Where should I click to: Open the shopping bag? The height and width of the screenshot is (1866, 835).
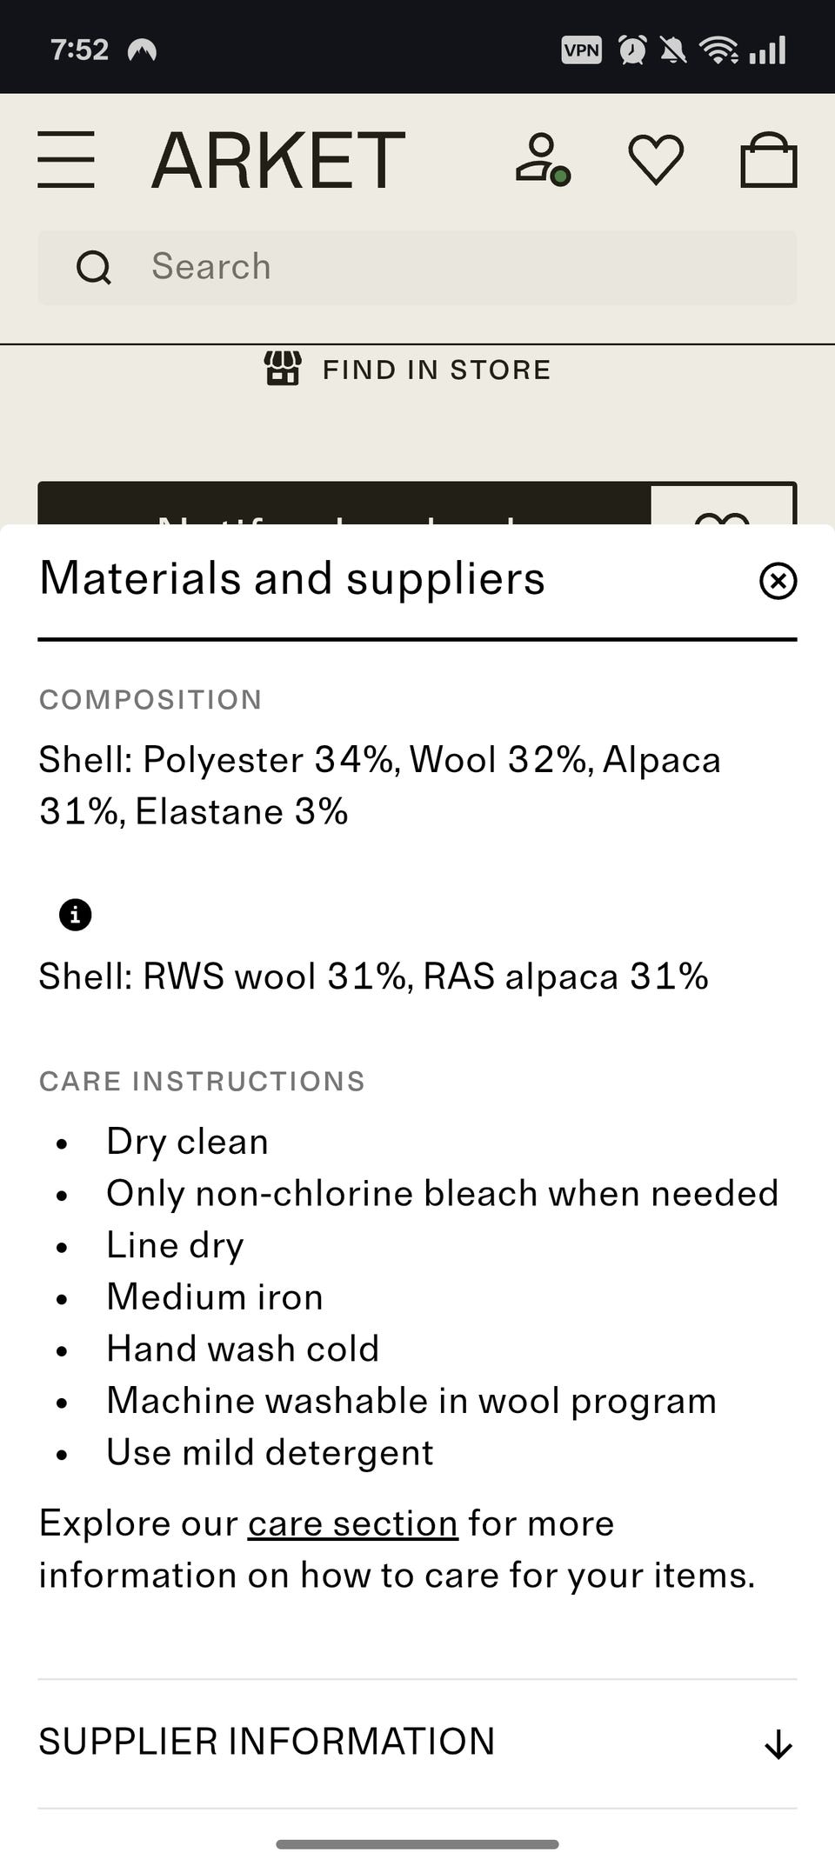(768, 160)
